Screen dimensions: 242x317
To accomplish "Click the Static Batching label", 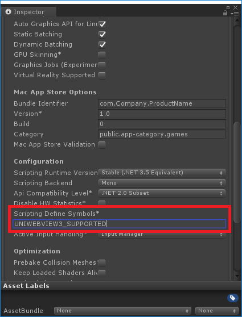I will tap(38, 34).
